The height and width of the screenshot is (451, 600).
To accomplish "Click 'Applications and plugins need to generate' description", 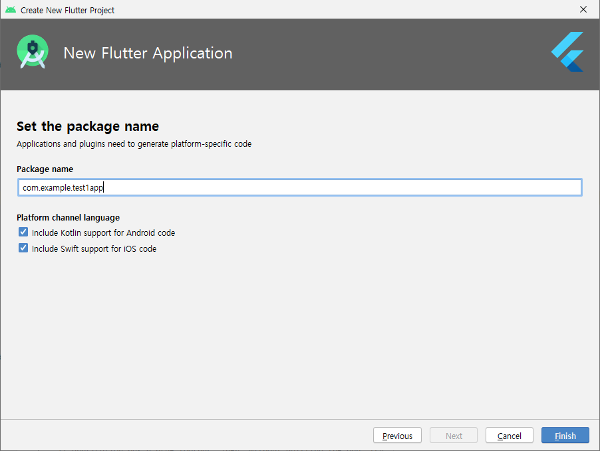I will 134,144.
